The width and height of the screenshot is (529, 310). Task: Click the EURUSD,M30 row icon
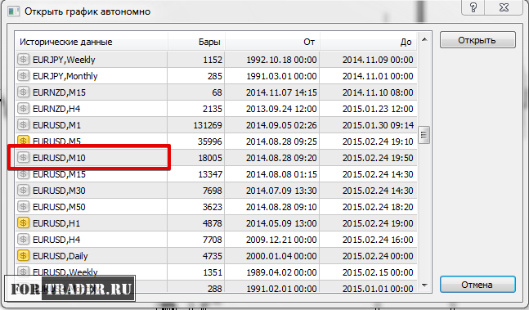[x=23, y=191]
